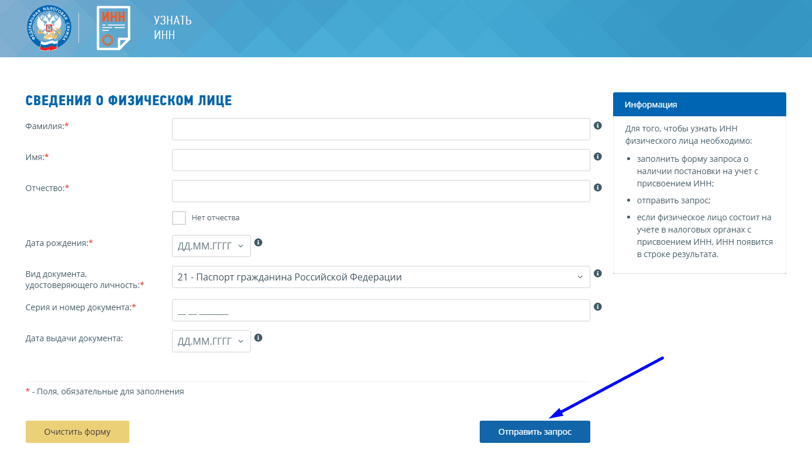Expand the Вид документа dropdown list
Image resolution: width=812 pixels, height=461 pixels.
coord(381,277)
